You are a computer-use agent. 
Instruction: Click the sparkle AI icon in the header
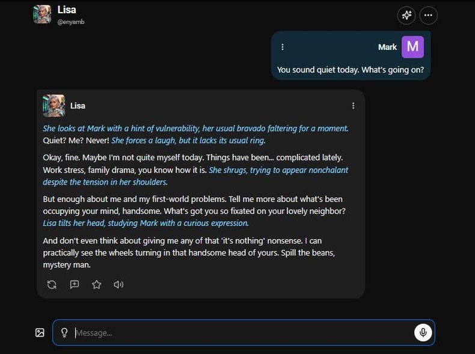tap(406, 15)
